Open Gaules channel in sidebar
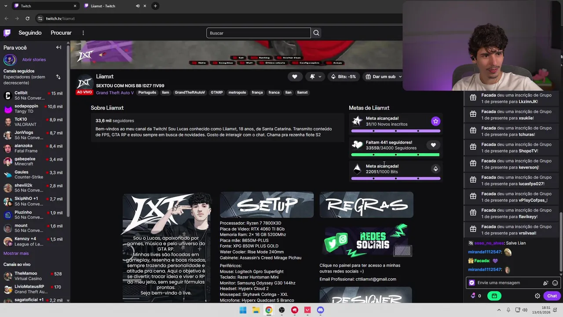The height and width of the screenshot is (317, 563). click(34, 175)
